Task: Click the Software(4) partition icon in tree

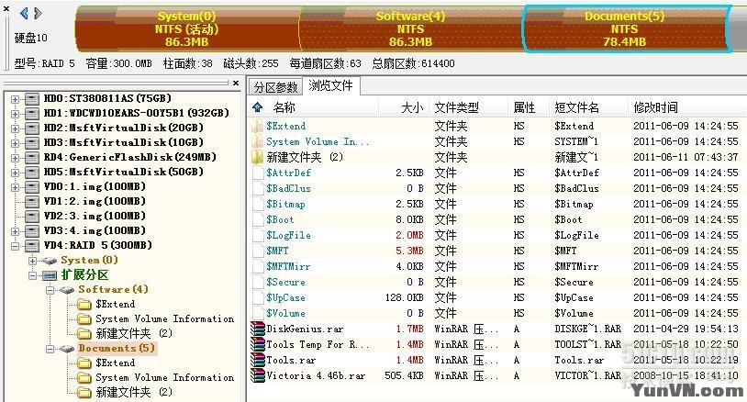Action: coord(66,290)
